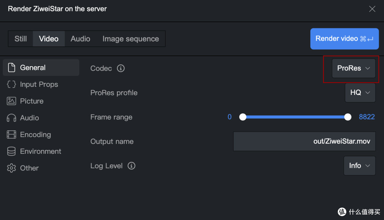Viewport: 384px width, 220px height.
Task: Open the Other settings section
Action: pos(41,168)
